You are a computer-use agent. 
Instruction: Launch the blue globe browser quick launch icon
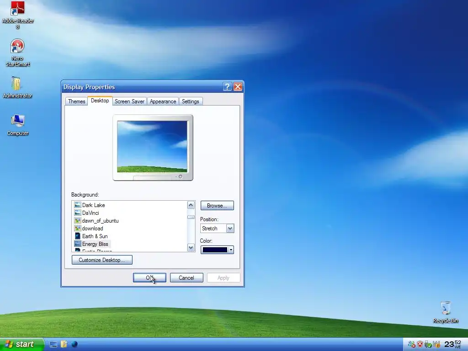click(74, 345)
